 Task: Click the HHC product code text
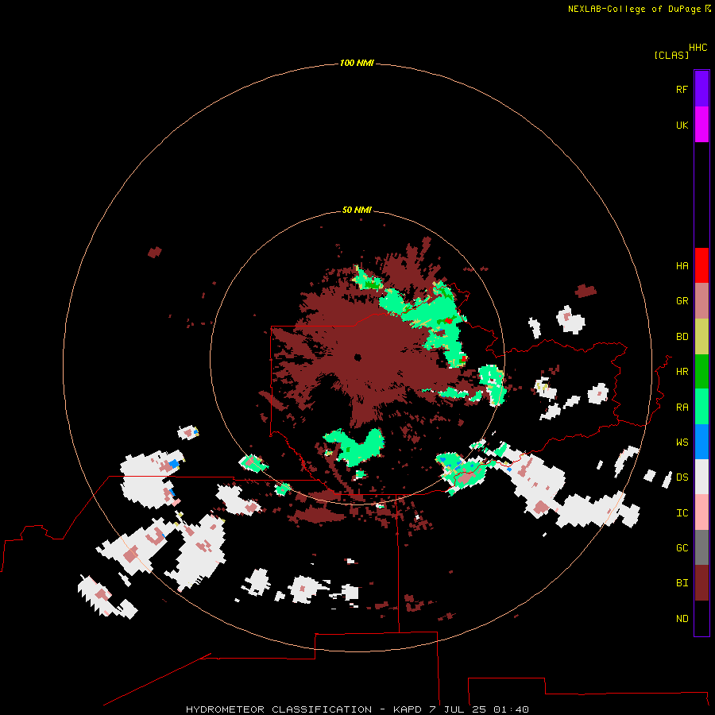tap(698, 48)
